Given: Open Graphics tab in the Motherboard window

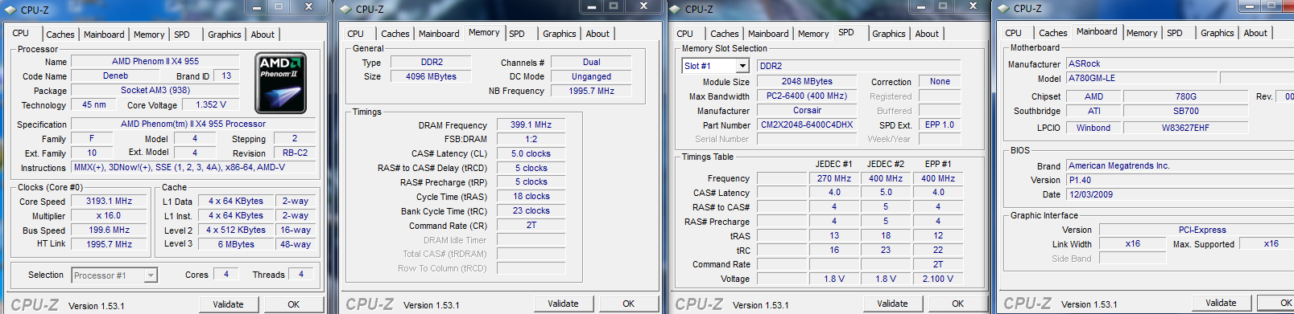Looking at the screenshot, I should (1217, 33).
